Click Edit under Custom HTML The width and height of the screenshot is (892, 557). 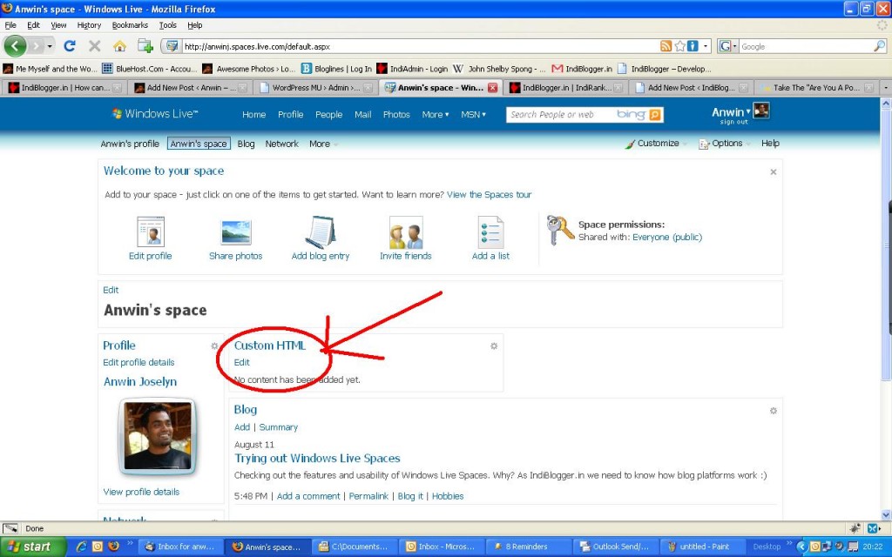242,362
